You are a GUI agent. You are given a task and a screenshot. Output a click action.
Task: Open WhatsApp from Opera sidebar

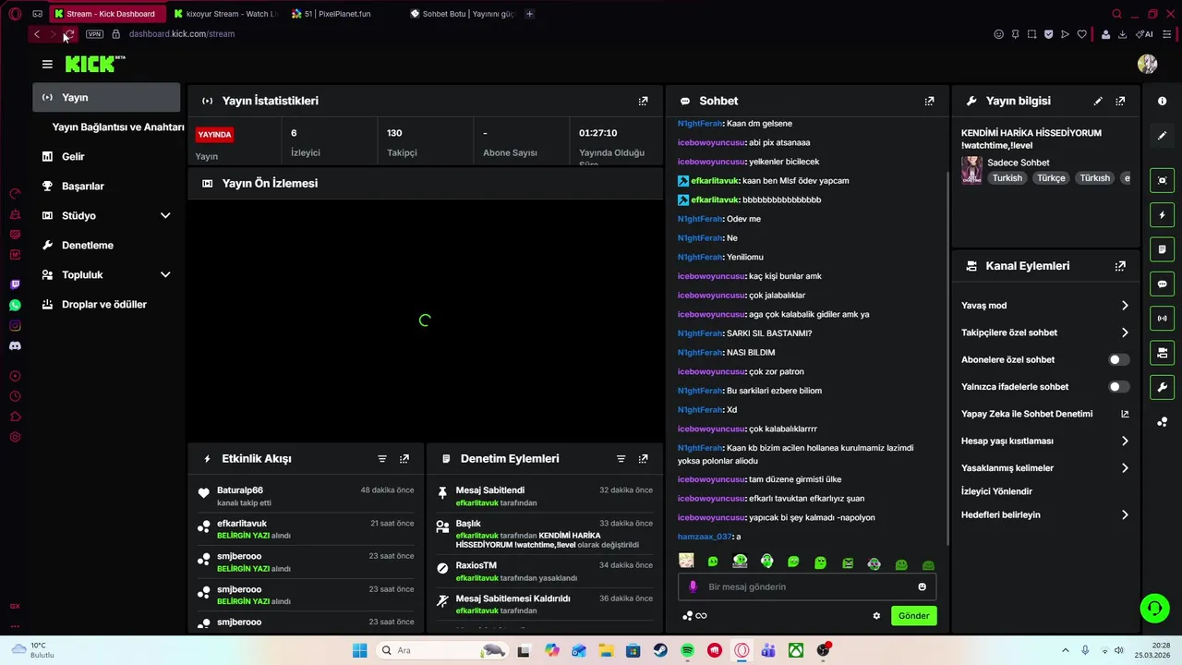[15, 305]
